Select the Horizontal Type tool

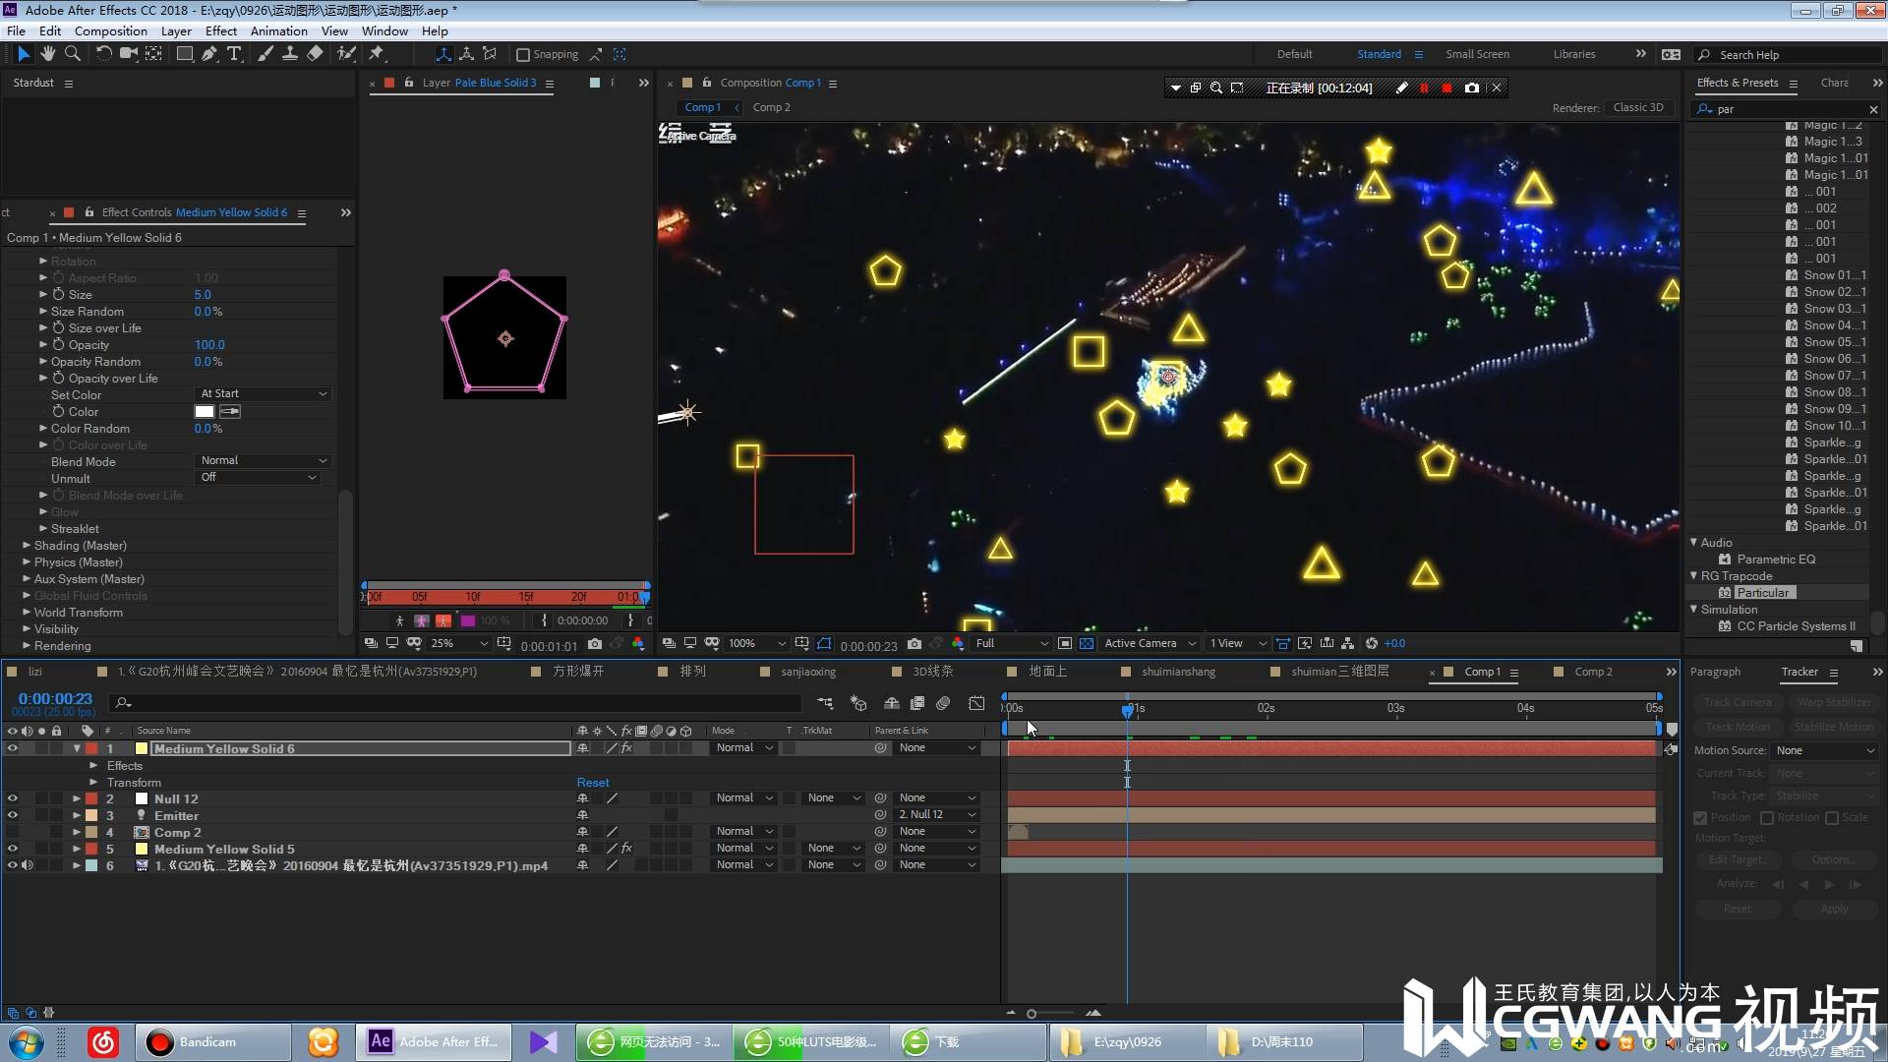[234, 54]
